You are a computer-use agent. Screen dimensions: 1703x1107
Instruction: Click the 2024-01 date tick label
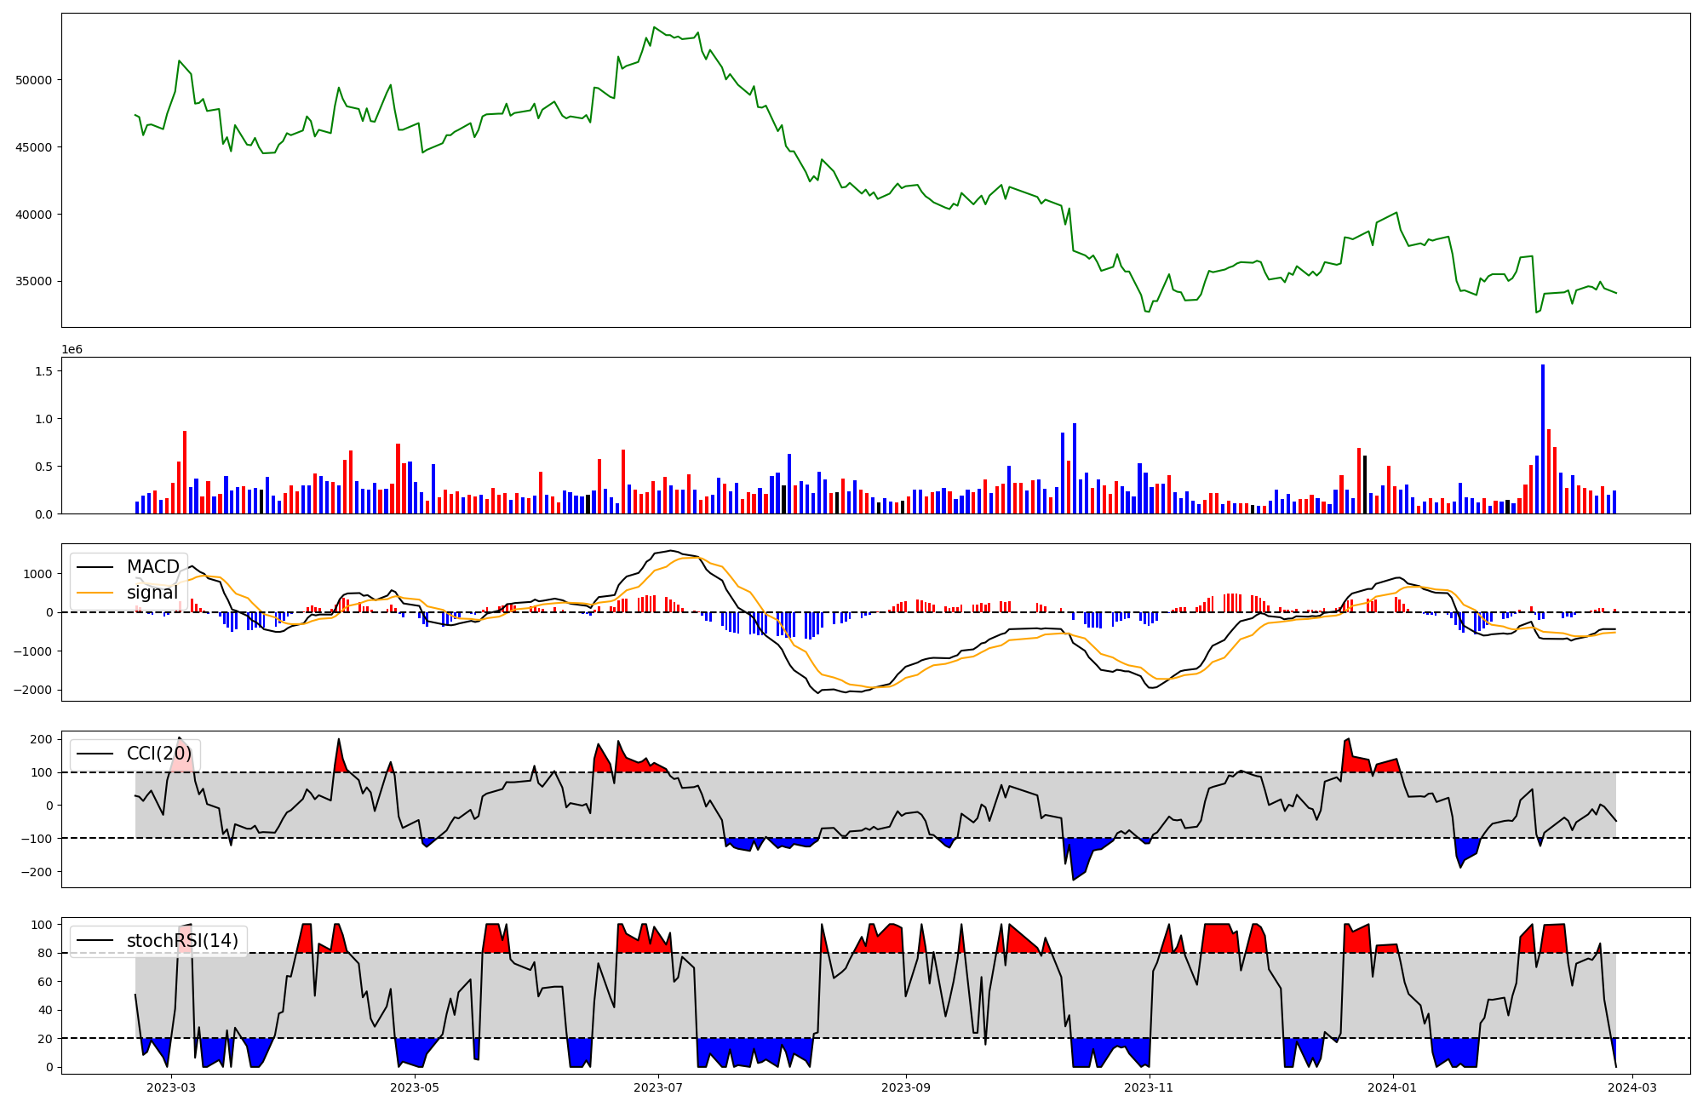tap(1393, 1087)
